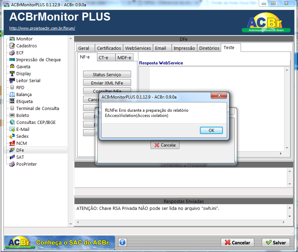Image resolution: width=298 pixels, height=252 pixels.
Task: Click the Balança scale icon
Action: coord(12,95)
